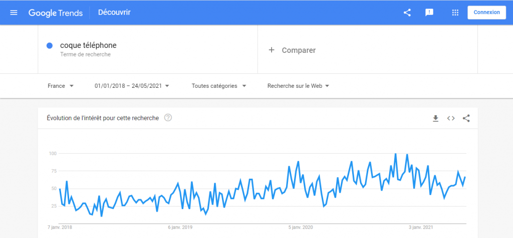The width and height of the screenshot is (513, 238).
Task: Click the blue dot color swatch
Action: [50, 46]
